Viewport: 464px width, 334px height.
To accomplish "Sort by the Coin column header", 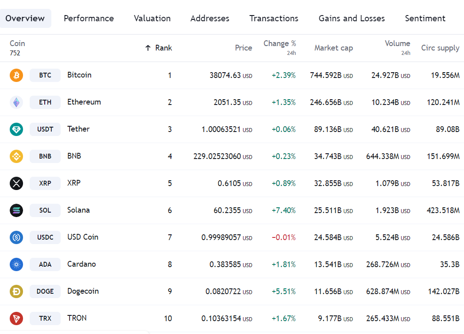I will click(17, 43).
